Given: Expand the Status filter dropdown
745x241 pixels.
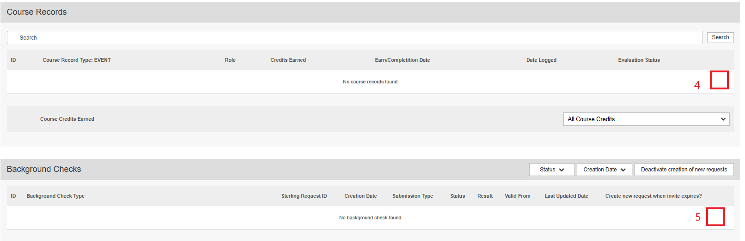Looking at the screenshot, I should point(551,170).
